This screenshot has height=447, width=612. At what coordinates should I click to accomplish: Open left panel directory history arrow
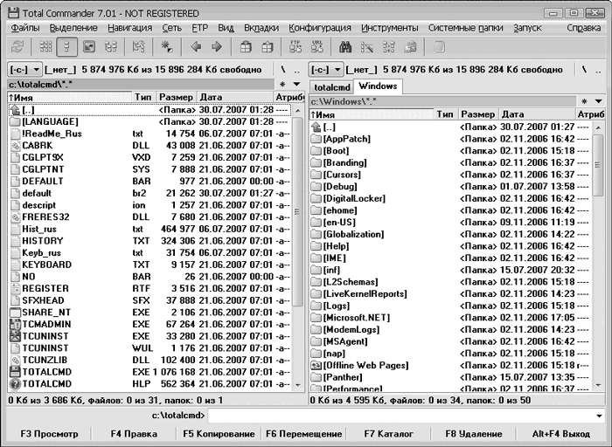296,84
